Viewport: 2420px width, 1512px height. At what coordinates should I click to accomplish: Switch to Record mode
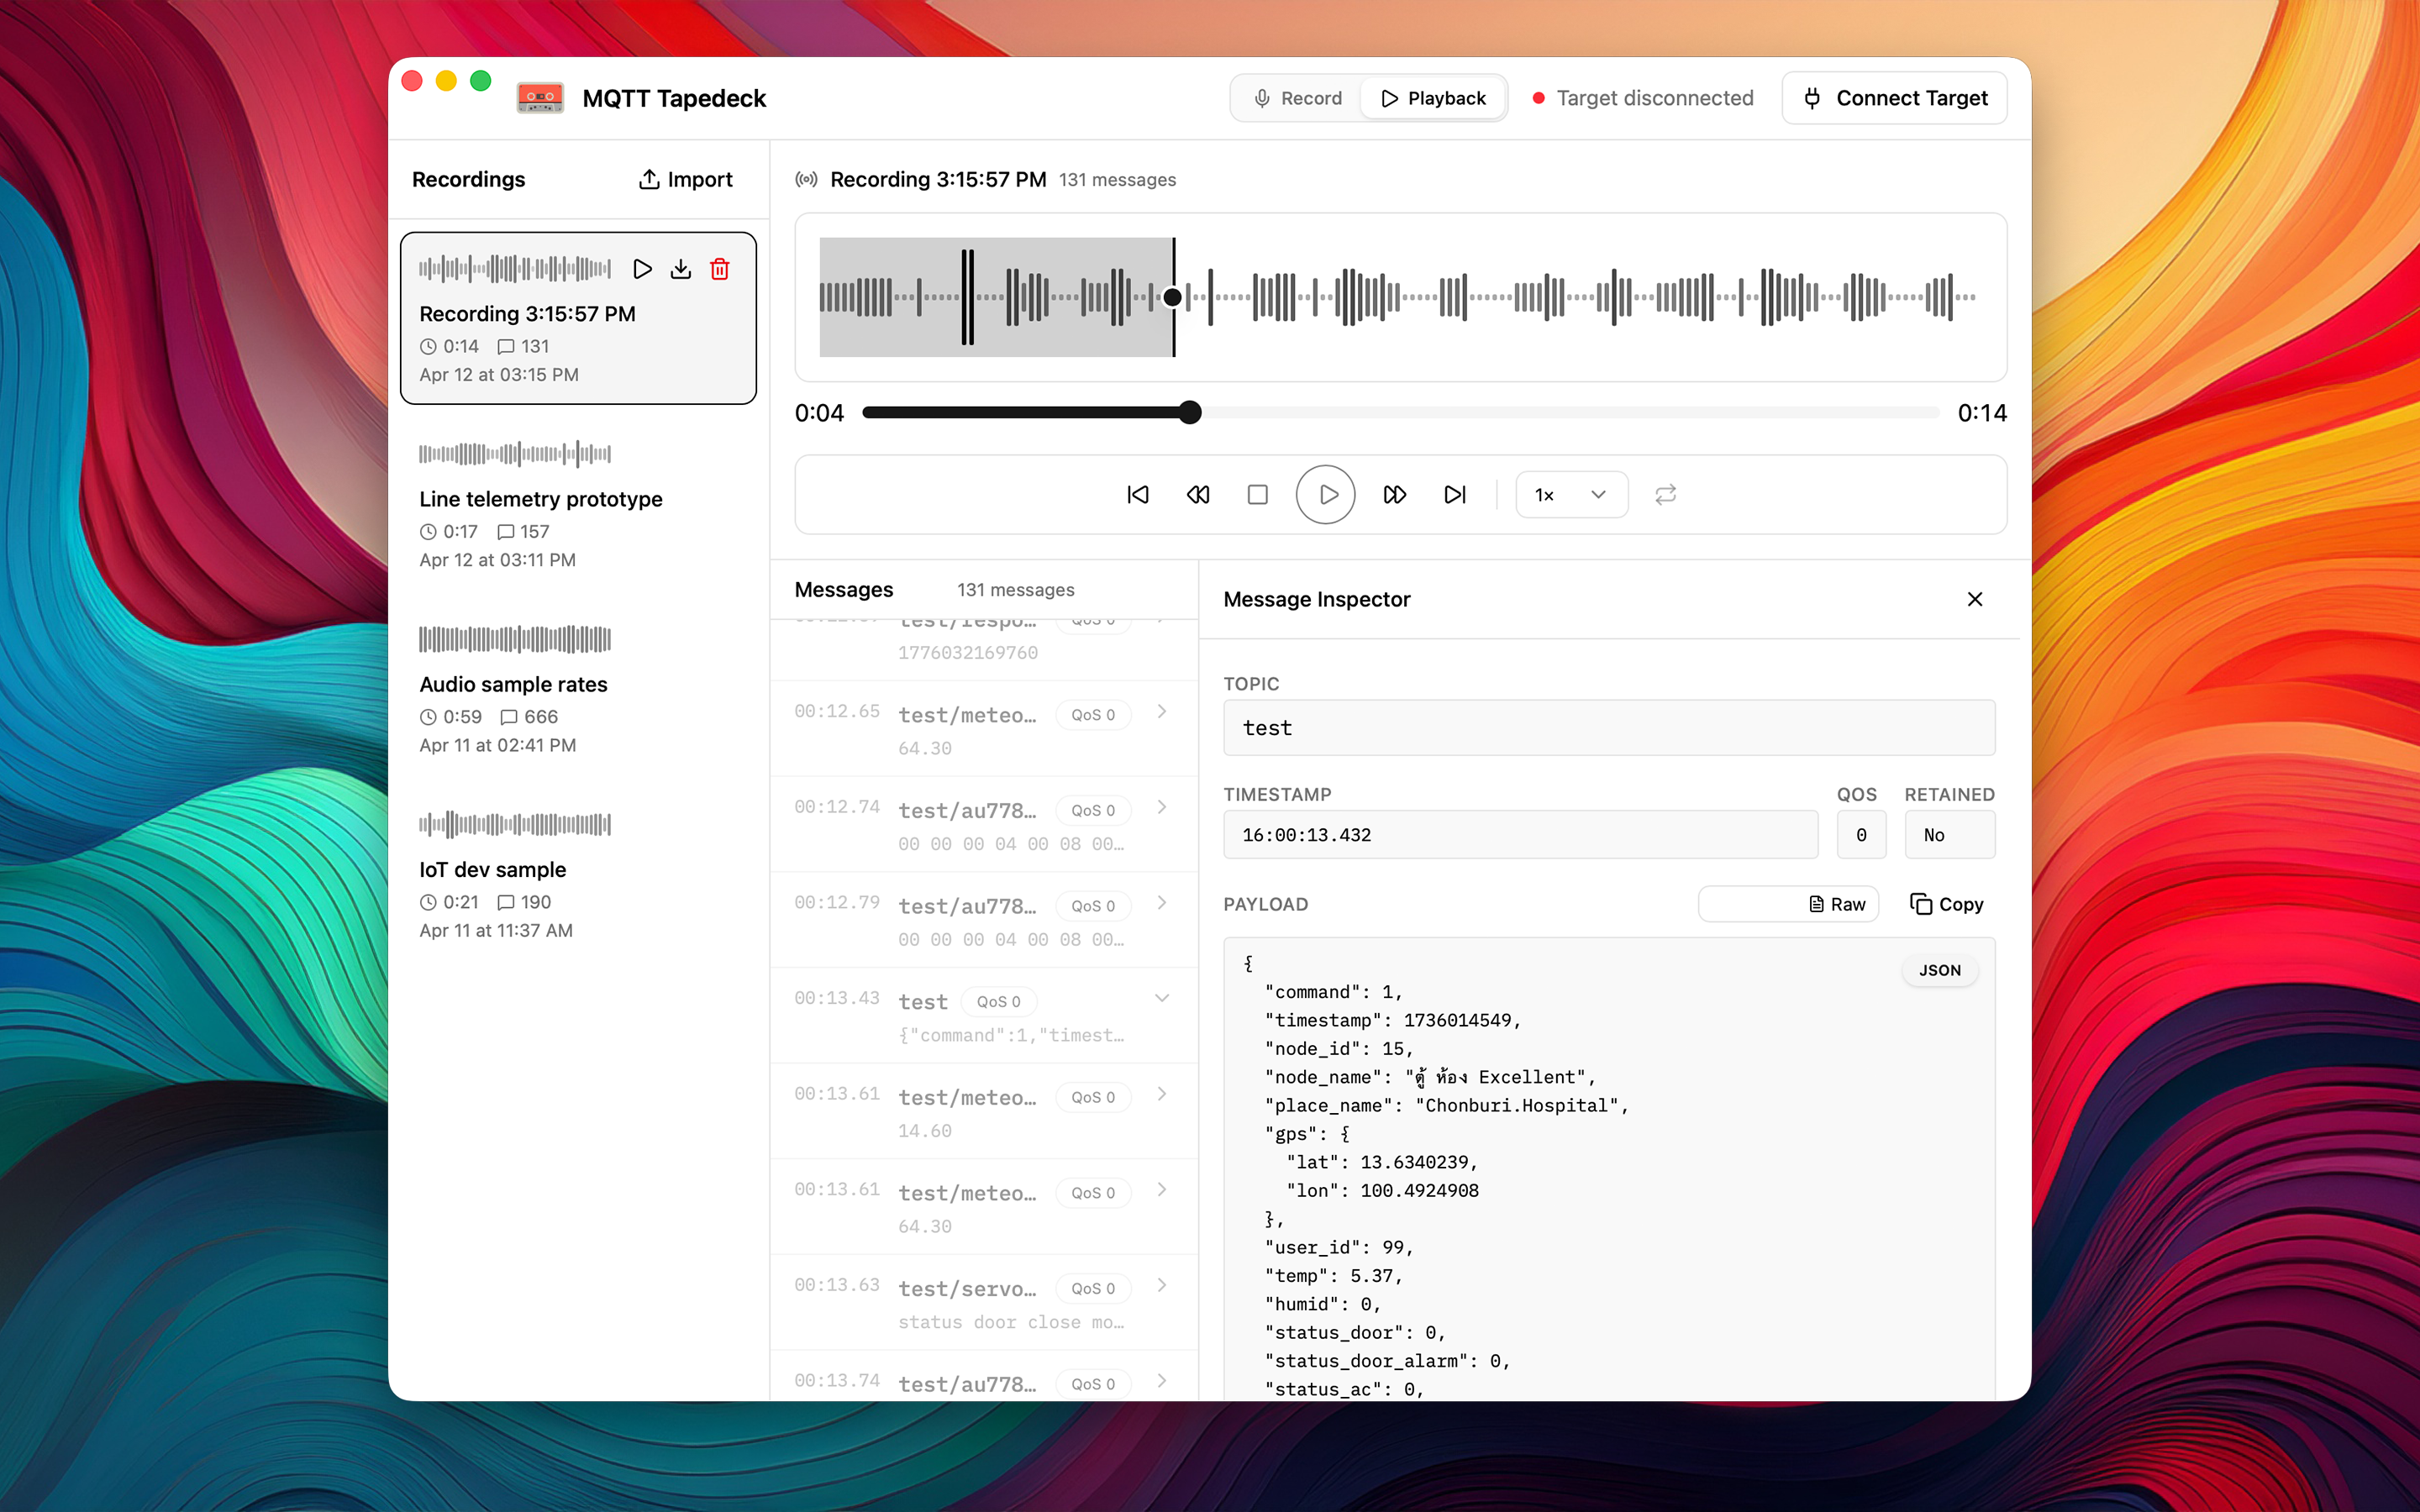1296,97
